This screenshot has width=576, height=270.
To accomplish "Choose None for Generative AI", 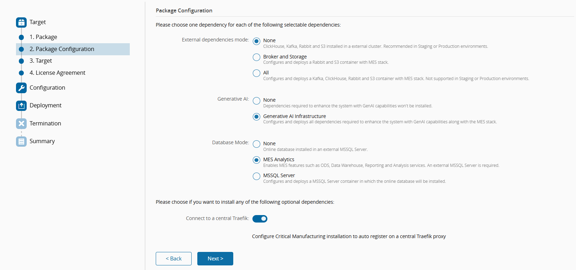I will [x=256, y=101].
